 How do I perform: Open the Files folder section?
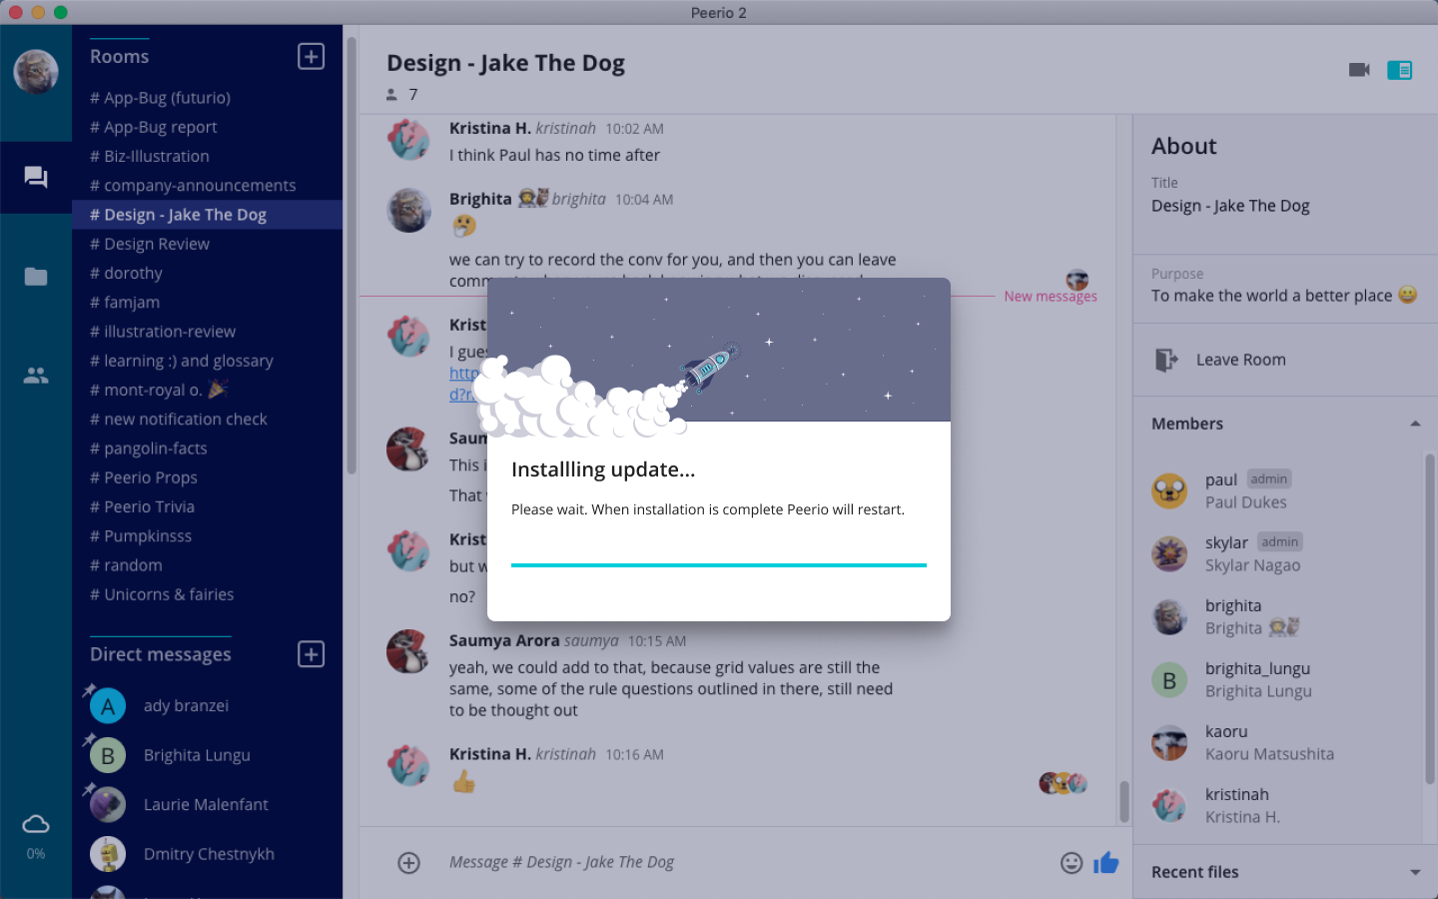click(36, 277)
